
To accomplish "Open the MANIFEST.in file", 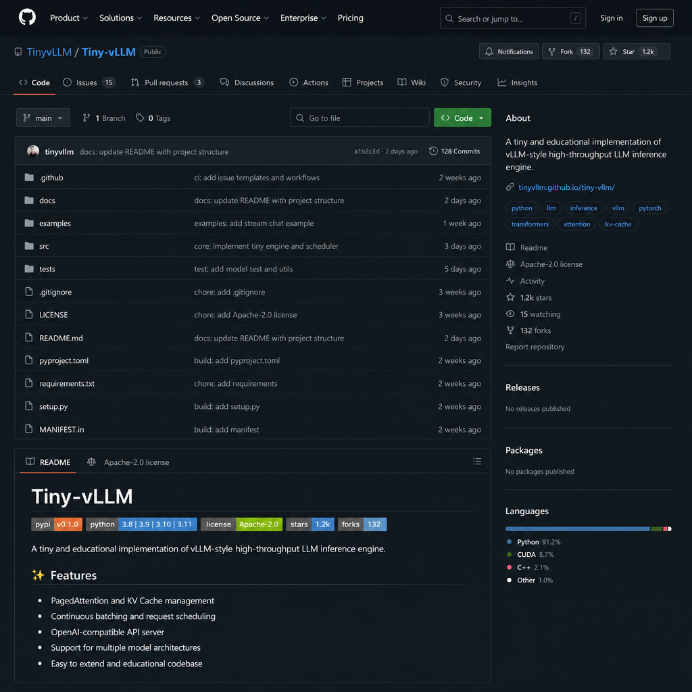I will 61,429.
